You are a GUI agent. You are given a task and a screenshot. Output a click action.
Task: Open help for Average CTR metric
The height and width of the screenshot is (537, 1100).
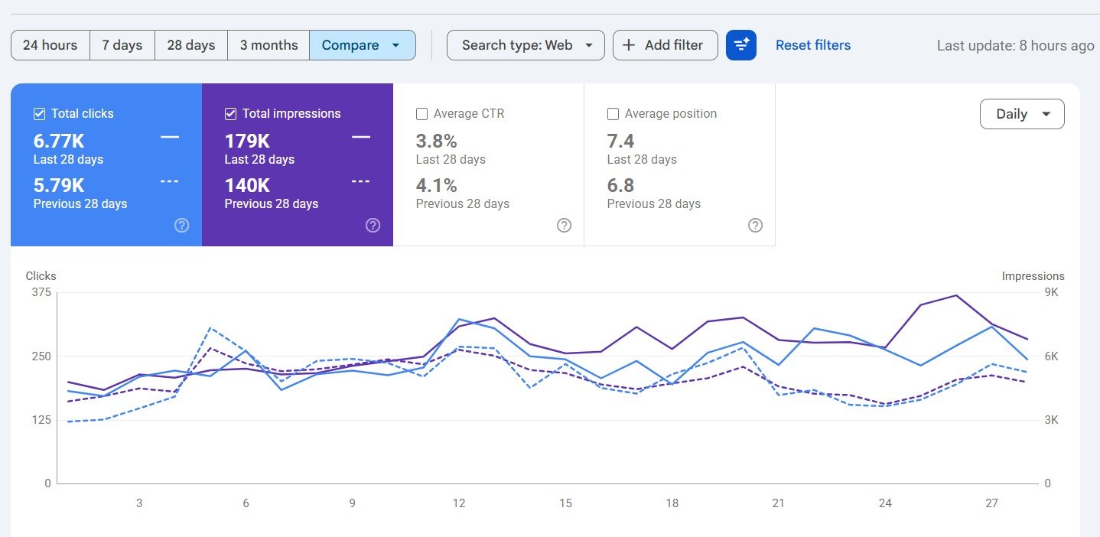(x=564, y=225)
